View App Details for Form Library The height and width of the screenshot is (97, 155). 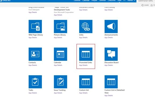click(109, 10)
